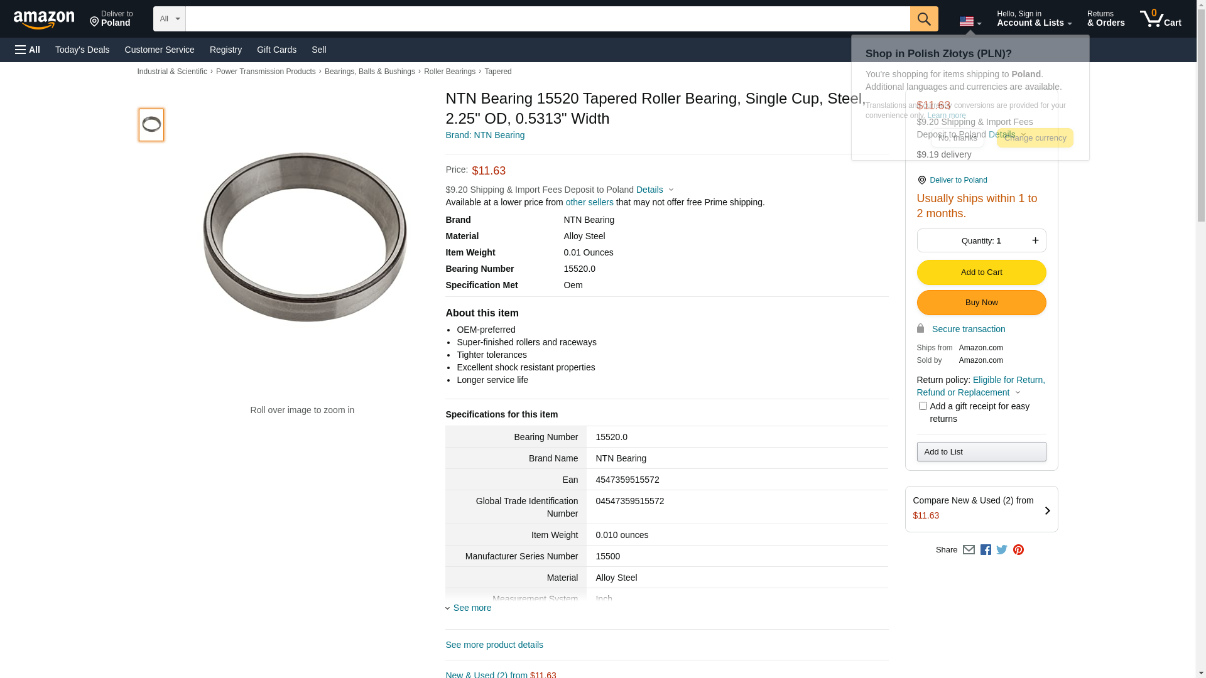
Task: Share on Pinterest icon
Action: 1018,550
